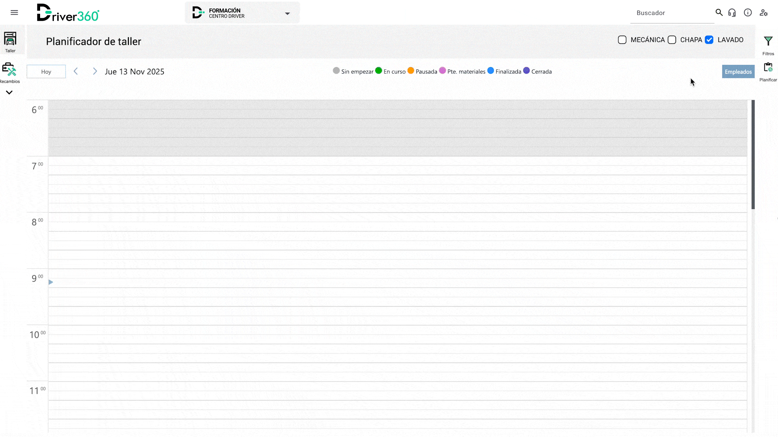Open user settings icon
Viewport: 778px width, 437px height.
click(x=763, y=13)
